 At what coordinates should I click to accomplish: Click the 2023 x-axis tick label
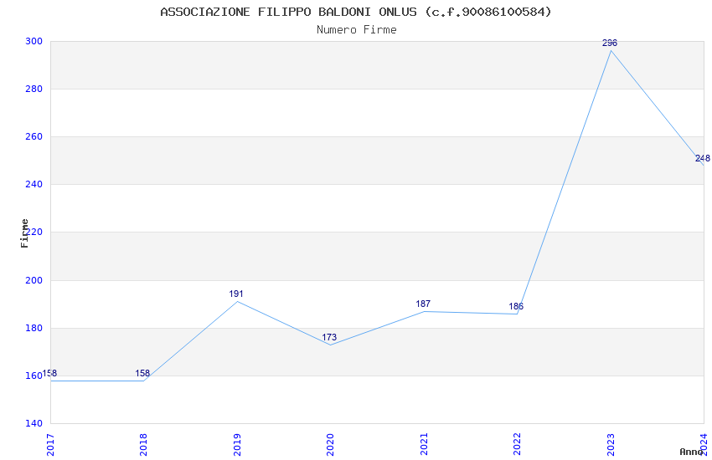pos(611,445)
